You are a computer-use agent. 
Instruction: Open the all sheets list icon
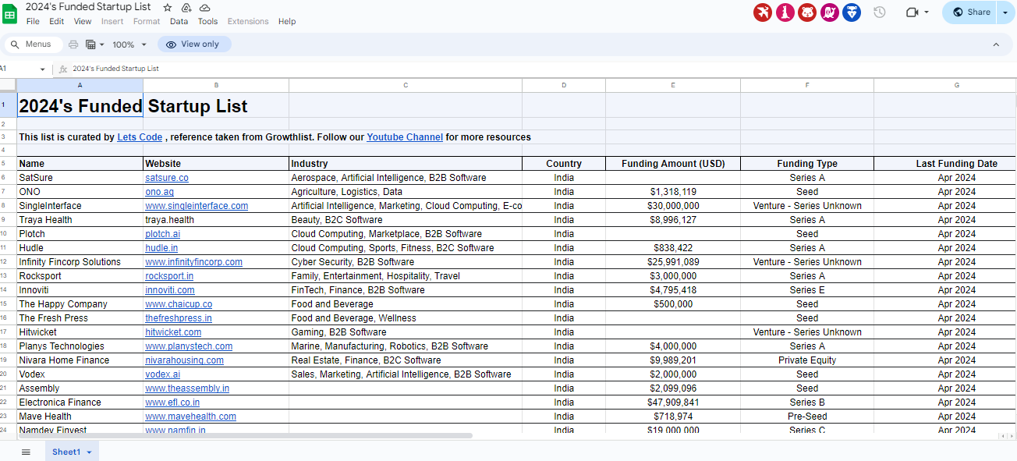coord(26,452)
